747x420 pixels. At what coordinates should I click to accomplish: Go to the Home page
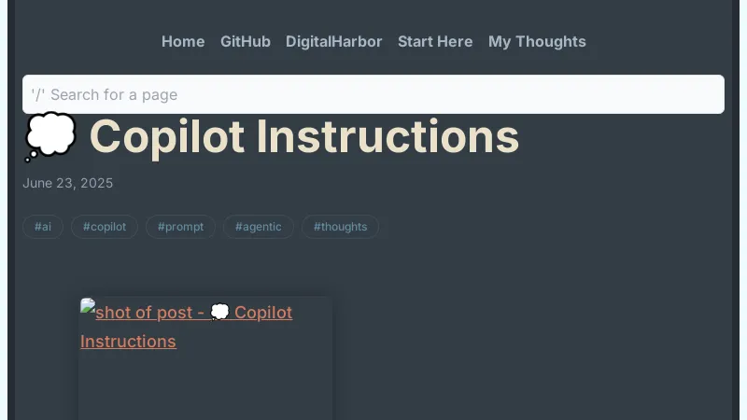[183, 41]
